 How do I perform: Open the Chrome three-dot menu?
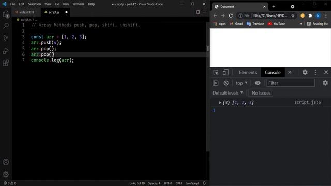coord(326,16)
